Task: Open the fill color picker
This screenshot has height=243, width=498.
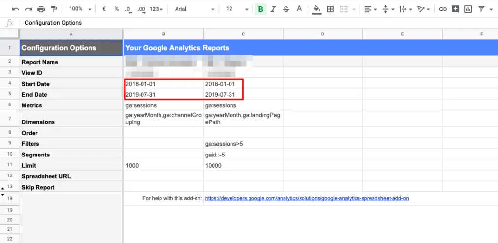Action: [317, 10]
